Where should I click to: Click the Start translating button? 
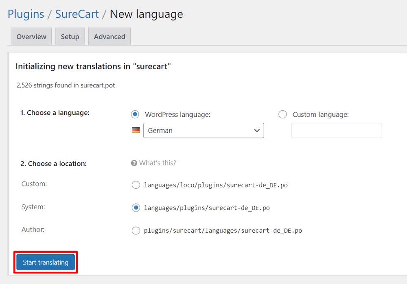[45, 262]
